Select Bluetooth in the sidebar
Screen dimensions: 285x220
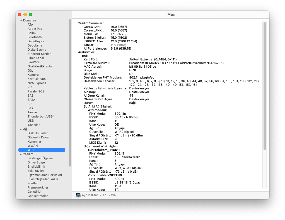(34, 37)
